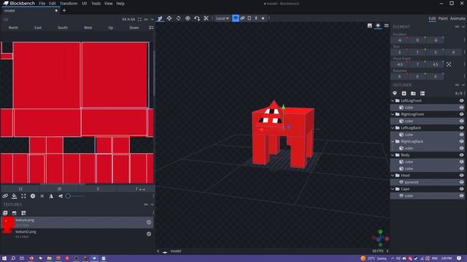
Task: Open the Edit menu
Action: pos(53,4)
